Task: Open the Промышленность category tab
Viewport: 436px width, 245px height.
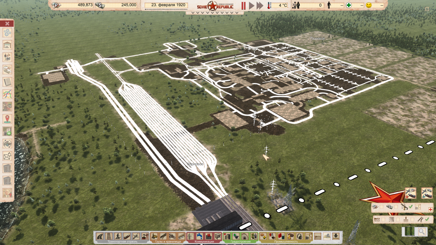Action: (x=286, y=242)
